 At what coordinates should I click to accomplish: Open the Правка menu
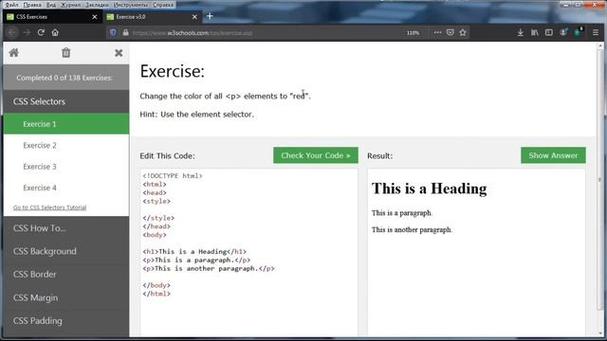point(32,5)
